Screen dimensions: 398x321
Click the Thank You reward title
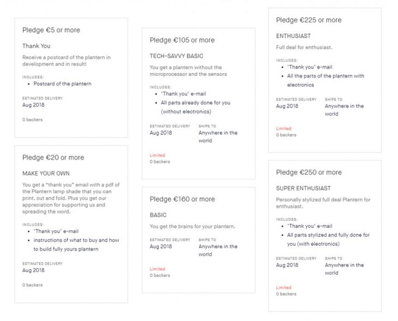(37, 46)
